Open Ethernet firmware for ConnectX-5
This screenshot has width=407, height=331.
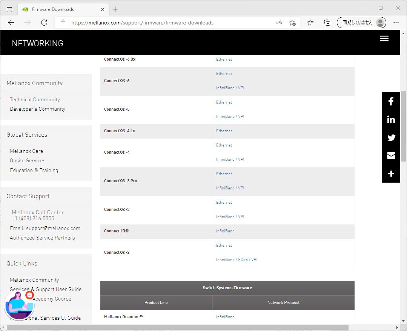(x=224, y=102)
